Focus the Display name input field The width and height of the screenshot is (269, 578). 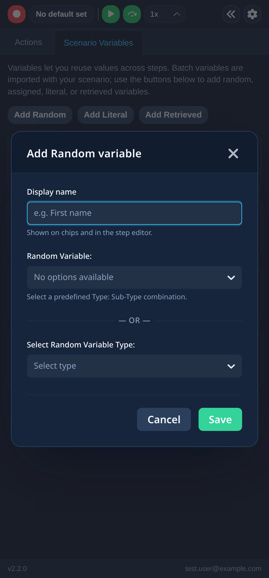(134, 213)
